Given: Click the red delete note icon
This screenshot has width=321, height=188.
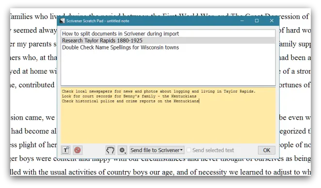Looking at the screenshot, I should 78,150.
